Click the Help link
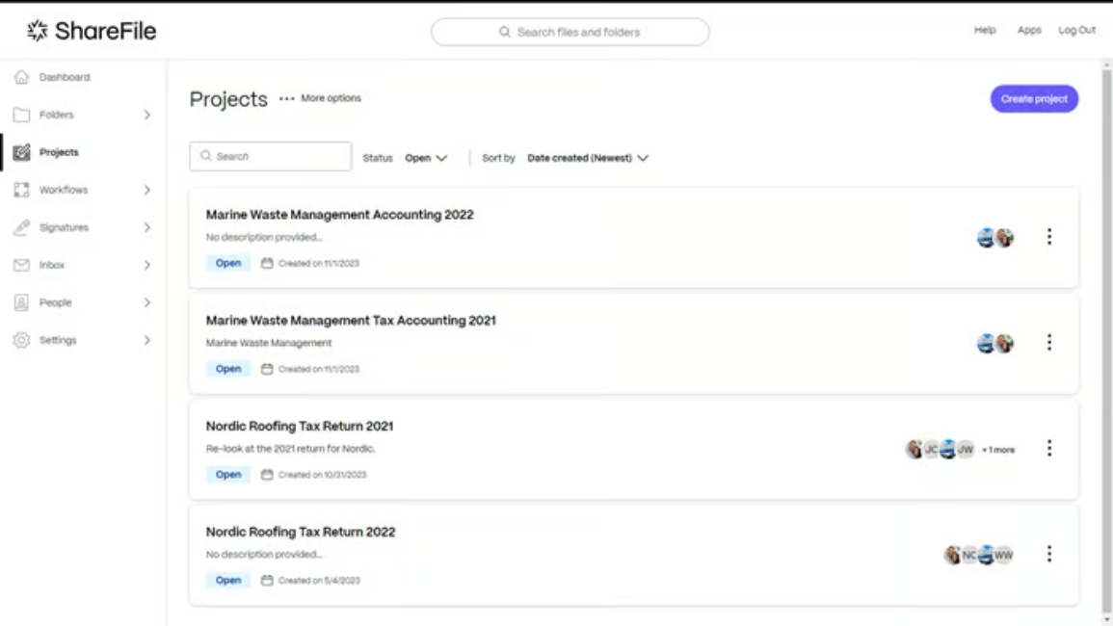Image resolution: width=1113 pixels, height=626 pixels. [985, 30]
